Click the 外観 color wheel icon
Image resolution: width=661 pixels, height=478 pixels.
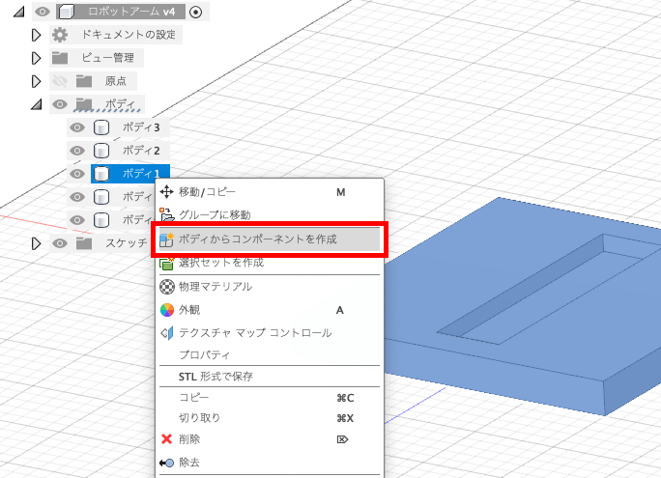click(167, 310)
